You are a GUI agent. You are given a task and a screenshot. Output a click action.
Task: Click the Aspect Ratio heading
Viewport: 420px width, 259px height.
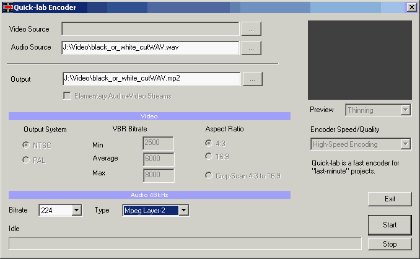click(x=224, y=129)
